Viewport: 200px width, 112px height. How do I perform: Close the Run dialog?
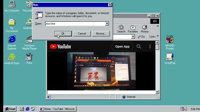click(110, 5)
